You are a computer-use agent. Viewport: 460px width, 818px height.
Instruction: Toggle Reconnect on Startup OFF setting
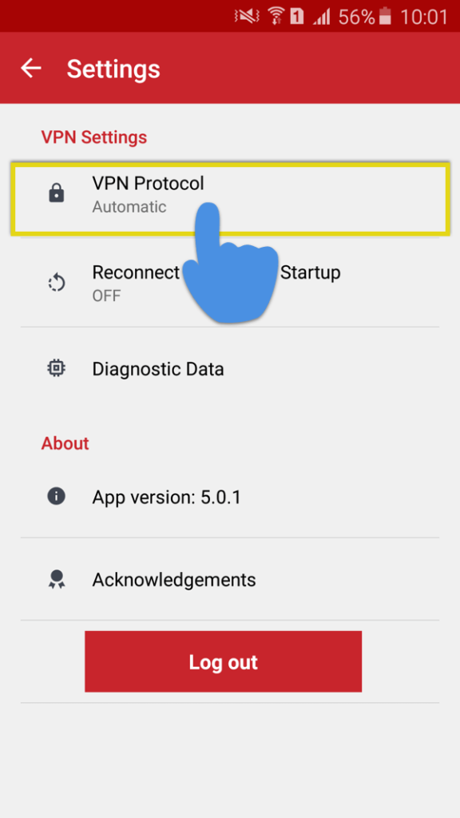pyautogui.click(x=230, y=283)
